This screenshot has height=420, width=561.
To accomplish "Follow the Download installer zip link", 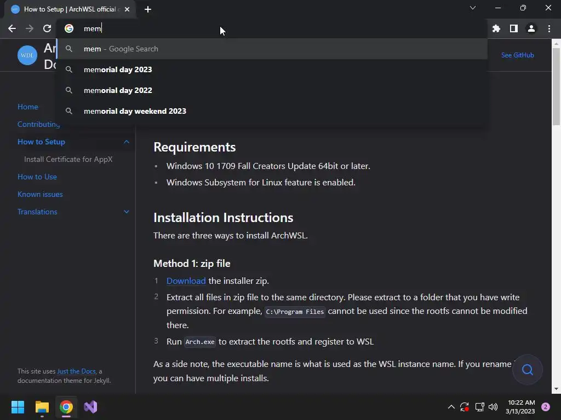I will point(186,281).
